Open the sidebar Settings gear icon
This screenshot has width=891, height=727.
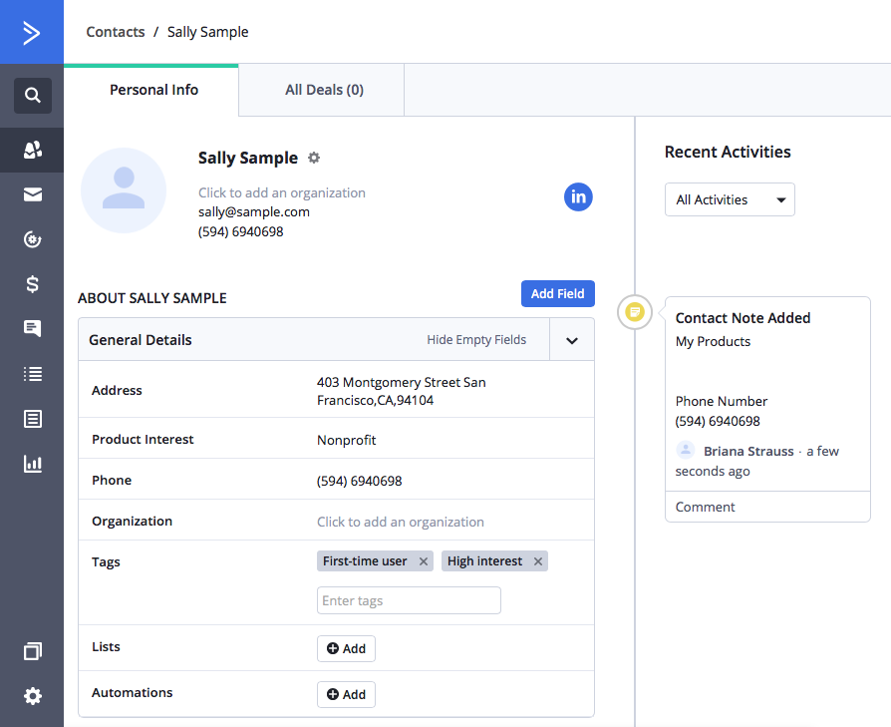coord(32,696)
